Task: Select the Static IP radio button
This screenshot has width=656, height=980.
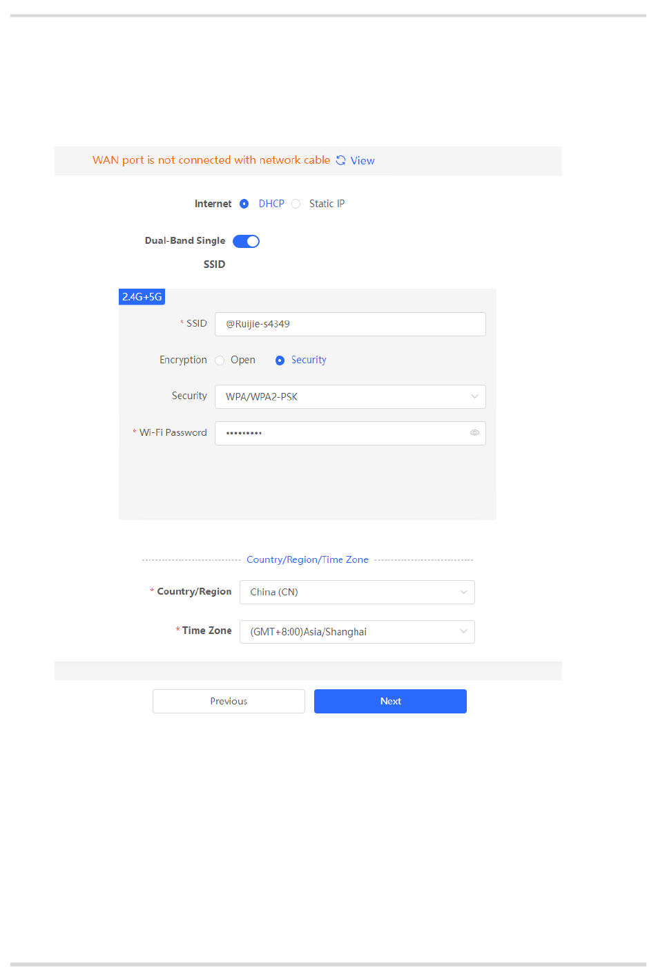Action: pos(296,204)
